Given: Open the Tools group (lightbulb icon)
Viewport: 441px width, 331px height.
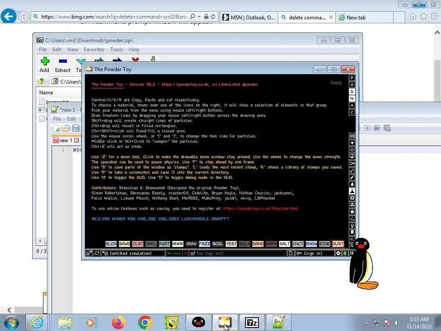Looking at the screenshot, I should point(352,226).
